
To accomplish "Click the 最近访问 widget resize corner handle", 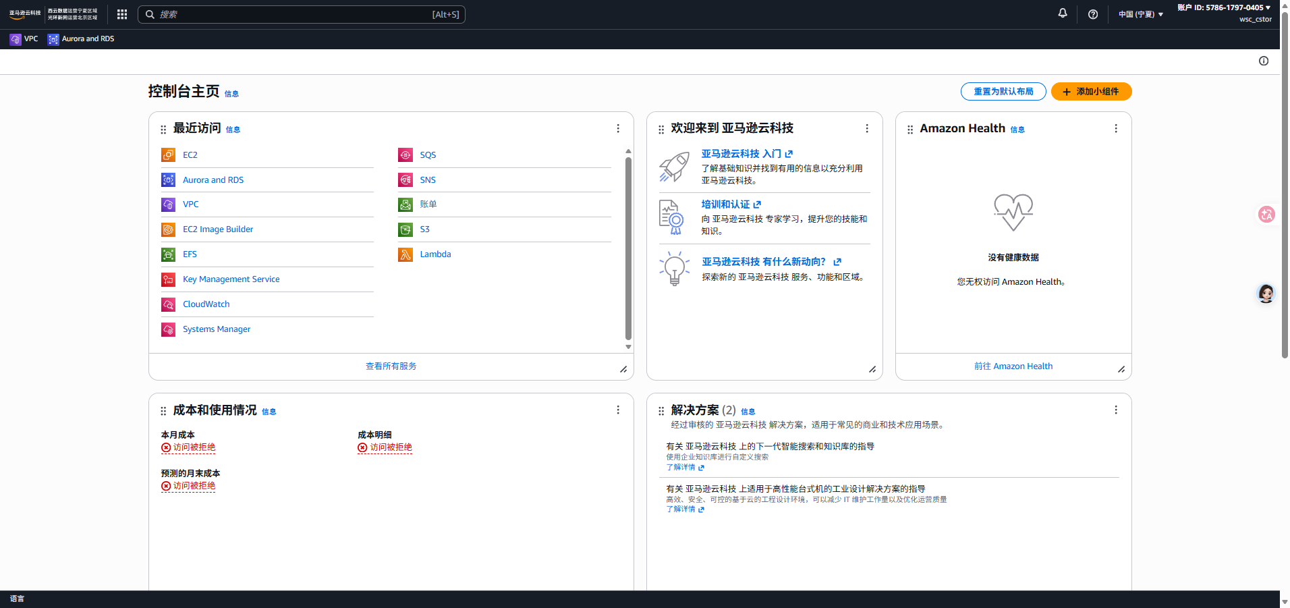I will pos(623,369).
